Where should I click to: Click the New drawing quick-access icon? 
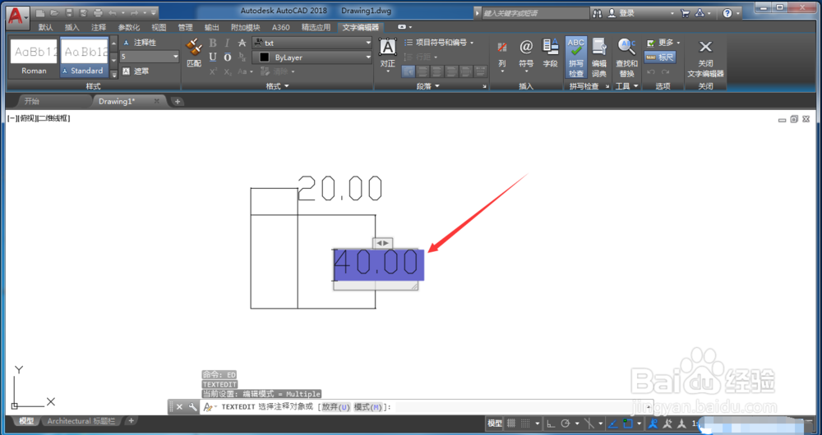click(x=40, y=13)
